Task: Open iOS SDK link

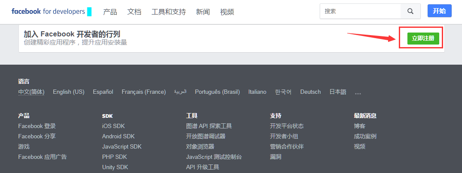Action: pyautogui.click(x=113, y=126)
